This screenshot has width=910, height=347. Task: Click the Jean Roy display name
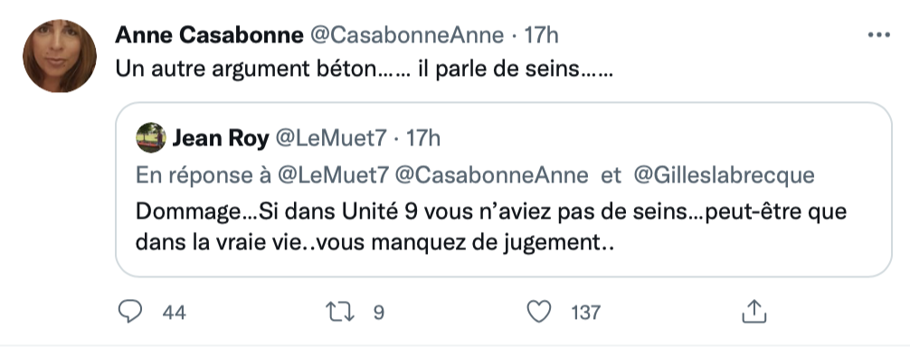221,138
